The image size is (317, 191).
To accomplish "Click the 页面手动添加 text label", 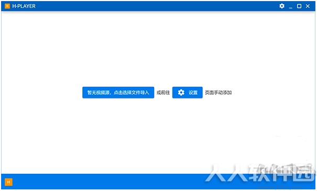I will (218, 93).
